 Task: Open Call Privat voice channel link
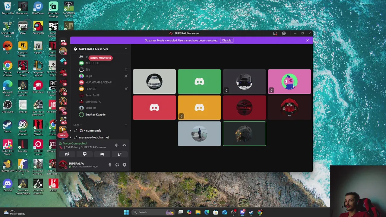(x=86, y=147)
